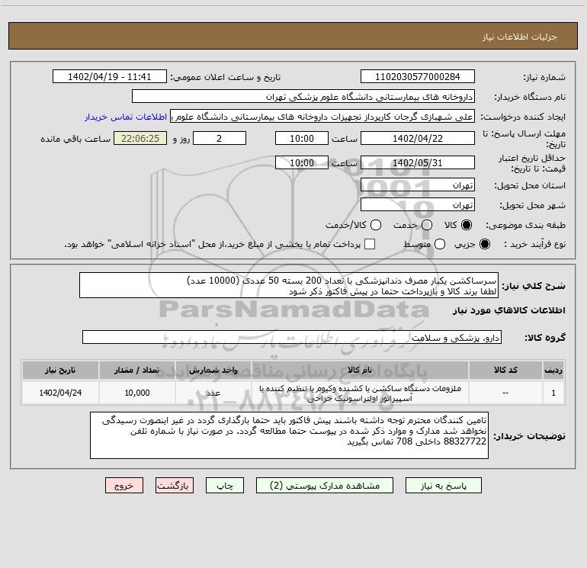Click the item name cell ملزومات دستگاه ساکشن
587x568 pixels.
click(360, 393)
